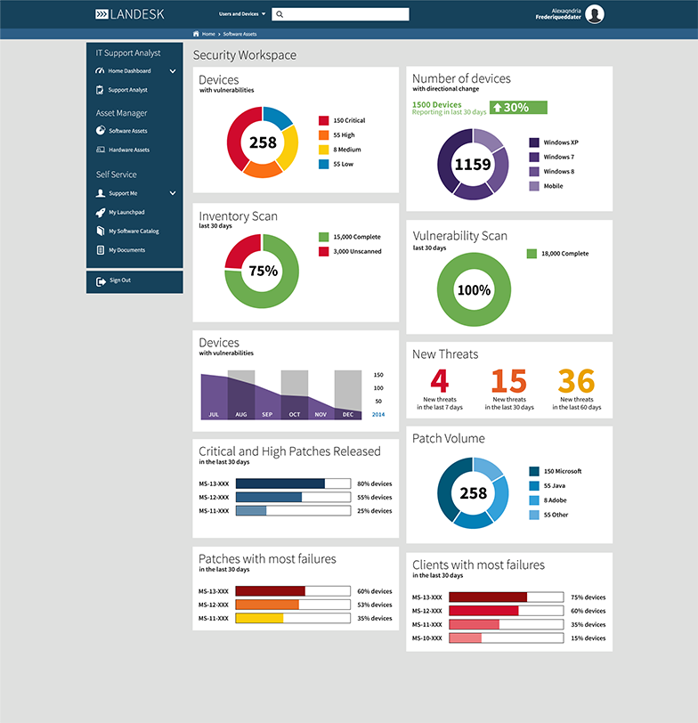Click the Software Assets pie icon
The width and height of the screenshot is (698, 723).
(101, 131)
